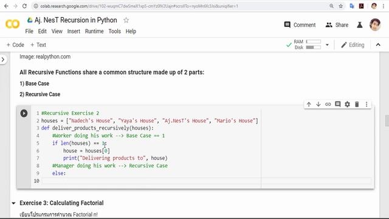Screen dimensions: 389x219
Task: Open the File menu
Action: tap(29, 31)
